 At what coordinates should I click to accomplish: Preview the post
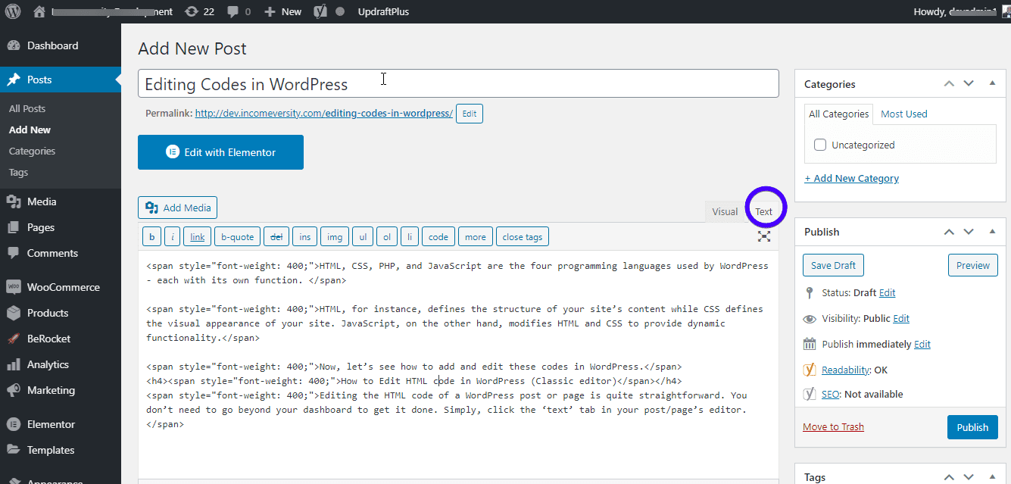pyautogui.click(x=973, y=265)
